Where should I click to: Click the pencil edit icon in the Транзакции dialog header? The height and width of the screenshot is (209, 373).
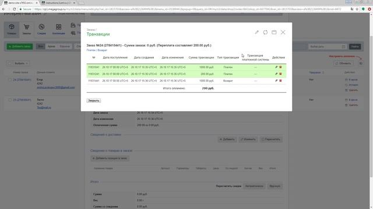[x=256, y=33]
